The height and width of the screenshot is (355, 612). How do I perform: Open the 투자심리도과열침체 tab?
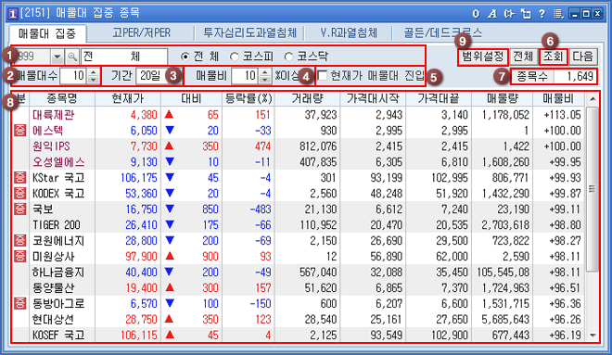pyautogui.click(x=249, y=32)
